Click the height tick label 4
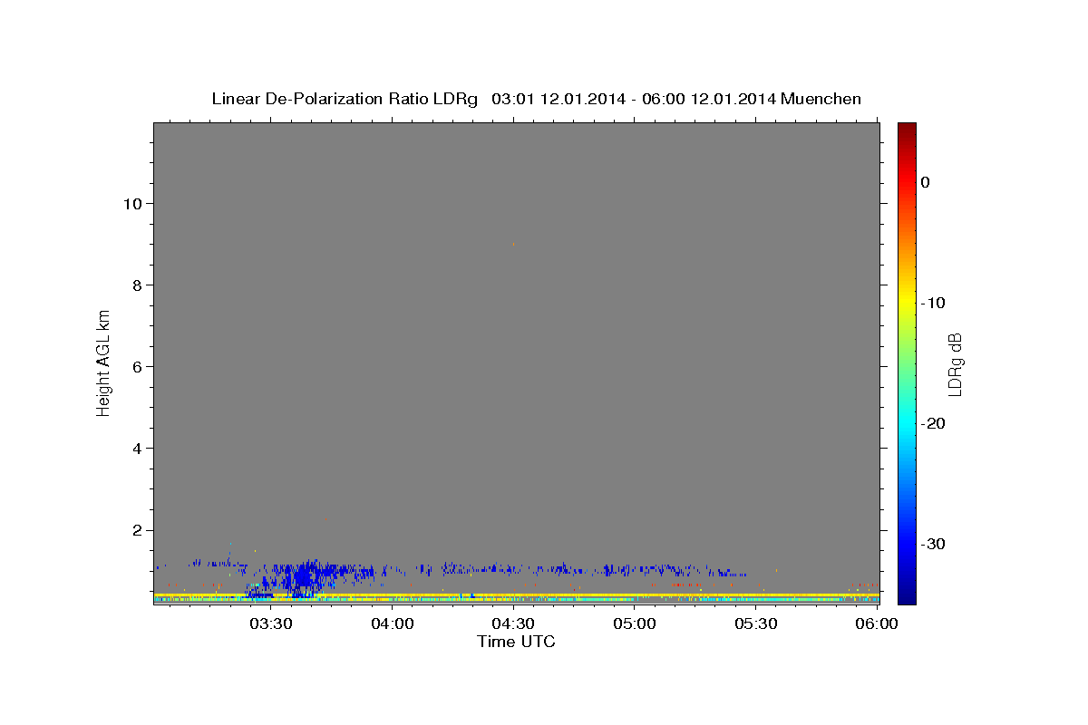 pyautogui.click(x=135, y=448)
